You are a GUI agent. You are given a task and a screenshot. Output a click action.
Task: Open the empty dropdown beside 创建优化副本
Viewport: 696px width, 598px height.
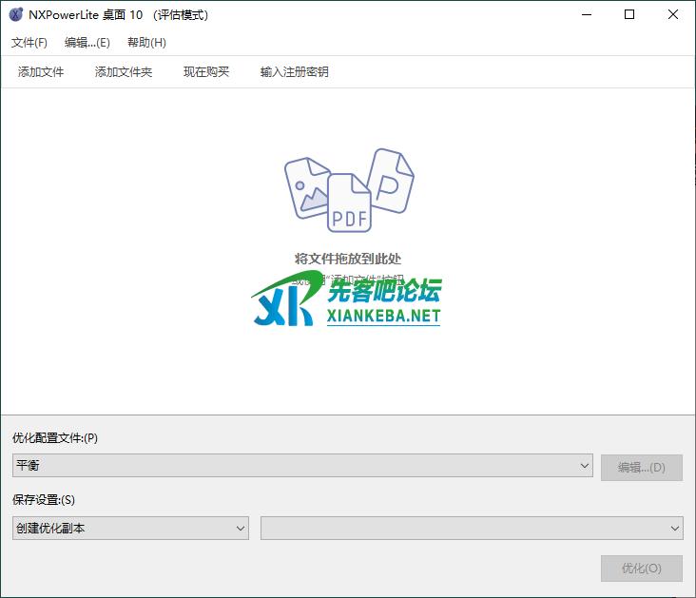[x=472, y=528]
